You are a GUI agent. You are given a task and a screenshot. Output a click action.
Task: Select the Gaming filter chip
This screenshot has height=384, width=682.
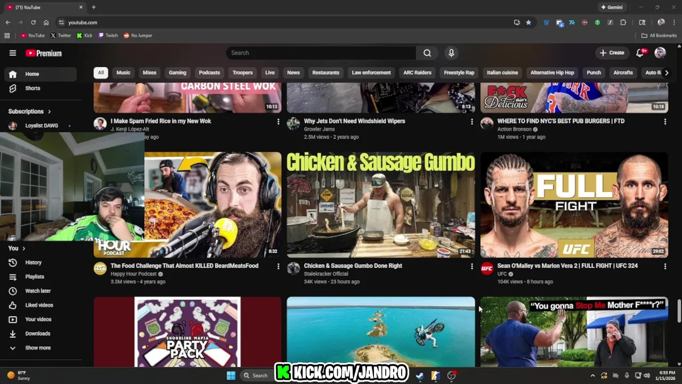(178, 73)
